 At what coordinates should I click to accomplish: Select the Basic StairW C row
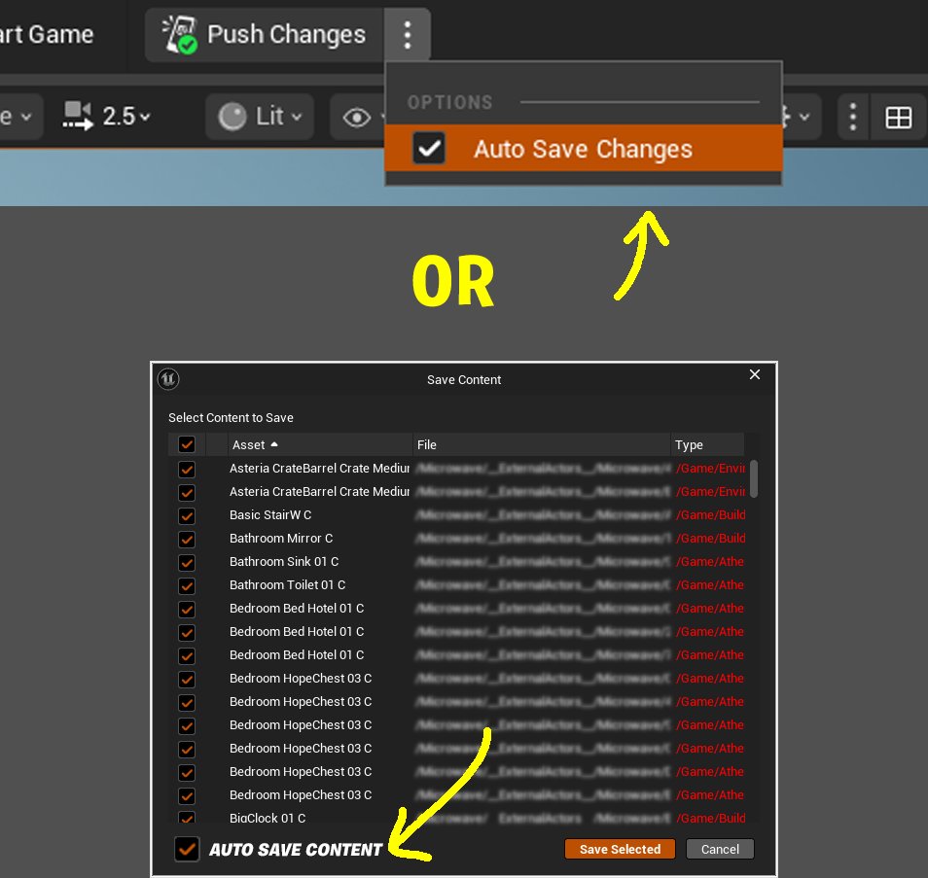pyautogui.click(x=457, y=515)
